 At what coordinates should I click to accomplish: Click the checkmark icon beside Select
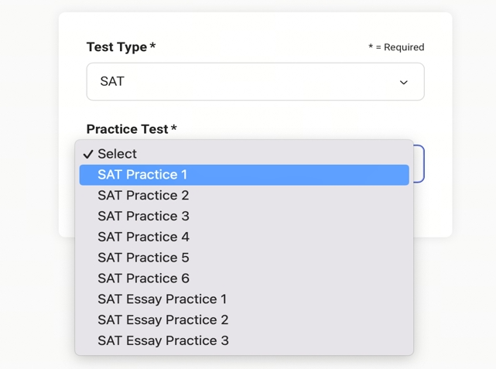click(88, 154)
